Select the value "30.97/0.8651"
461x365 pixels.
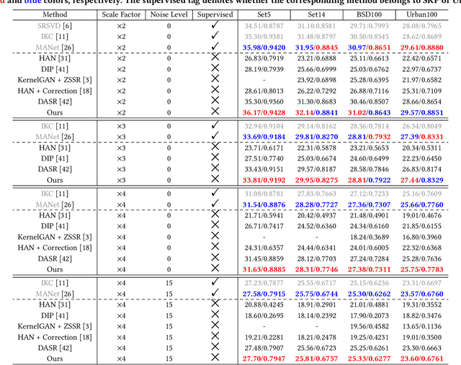[369, 48]
